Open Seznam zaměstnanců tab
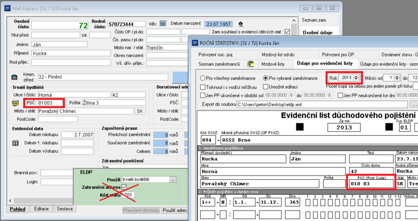The height and width of the screenshot is (221, 418). [x=219, y=64]
